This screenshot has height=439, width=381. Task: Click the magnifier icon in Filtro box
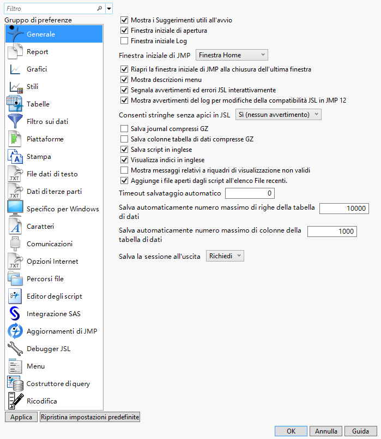point(100,9)
